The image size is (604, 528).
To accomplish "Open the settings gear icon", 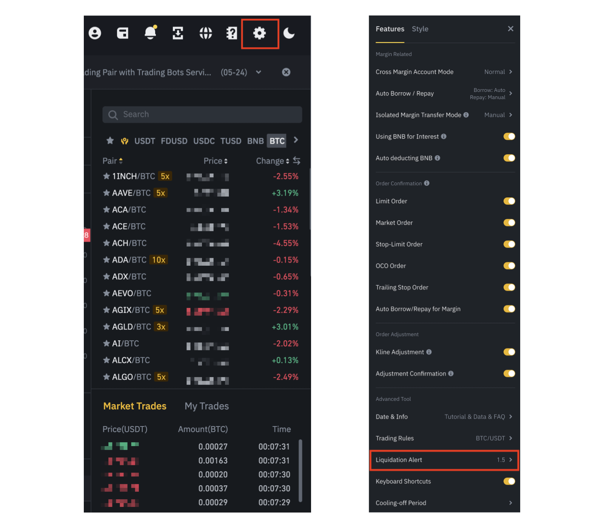I will coord(259,33).
